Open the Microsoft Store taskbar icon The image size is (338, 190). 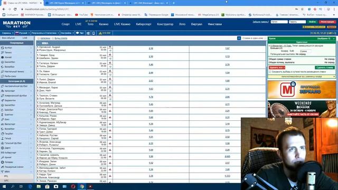(x=47, y=186)
